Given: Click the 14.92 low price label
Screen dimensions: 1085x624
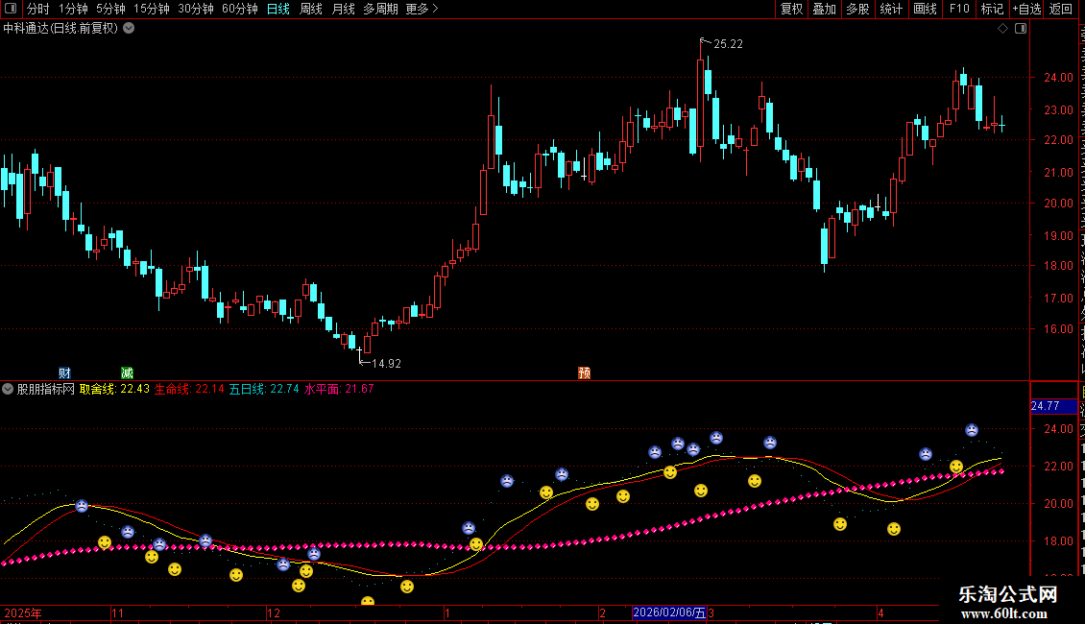Looking at the screenshot, I should coord(386,363).
